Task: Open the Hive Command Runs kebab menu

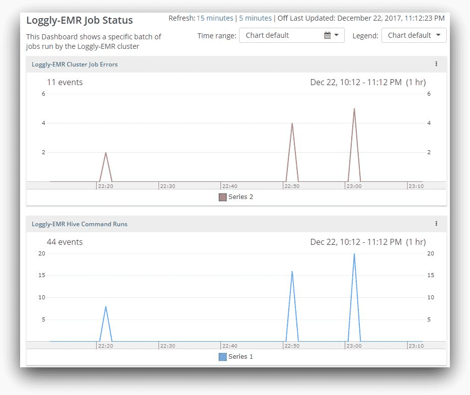Action: [436, 224]
